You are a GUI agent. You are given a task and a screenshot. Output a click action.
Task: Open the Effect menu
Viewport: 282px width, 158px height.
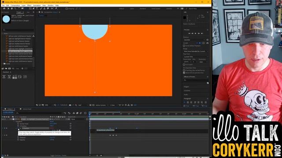30,6
